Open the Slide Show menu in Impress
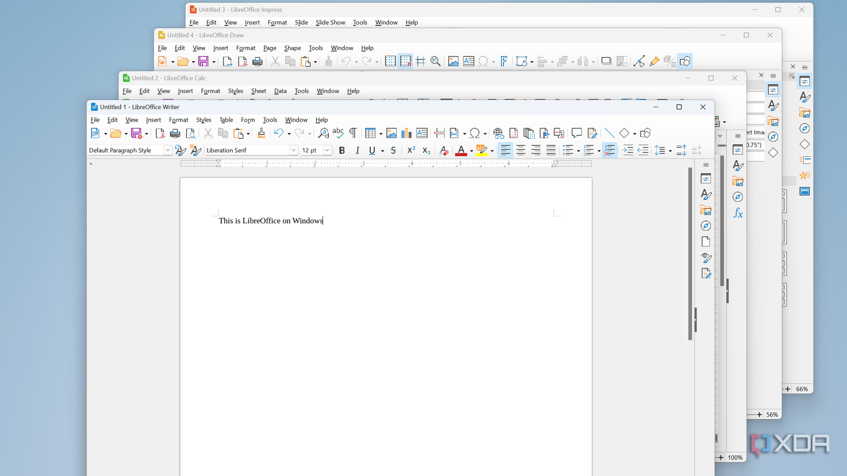847x476 pixels. pos(330,22)
